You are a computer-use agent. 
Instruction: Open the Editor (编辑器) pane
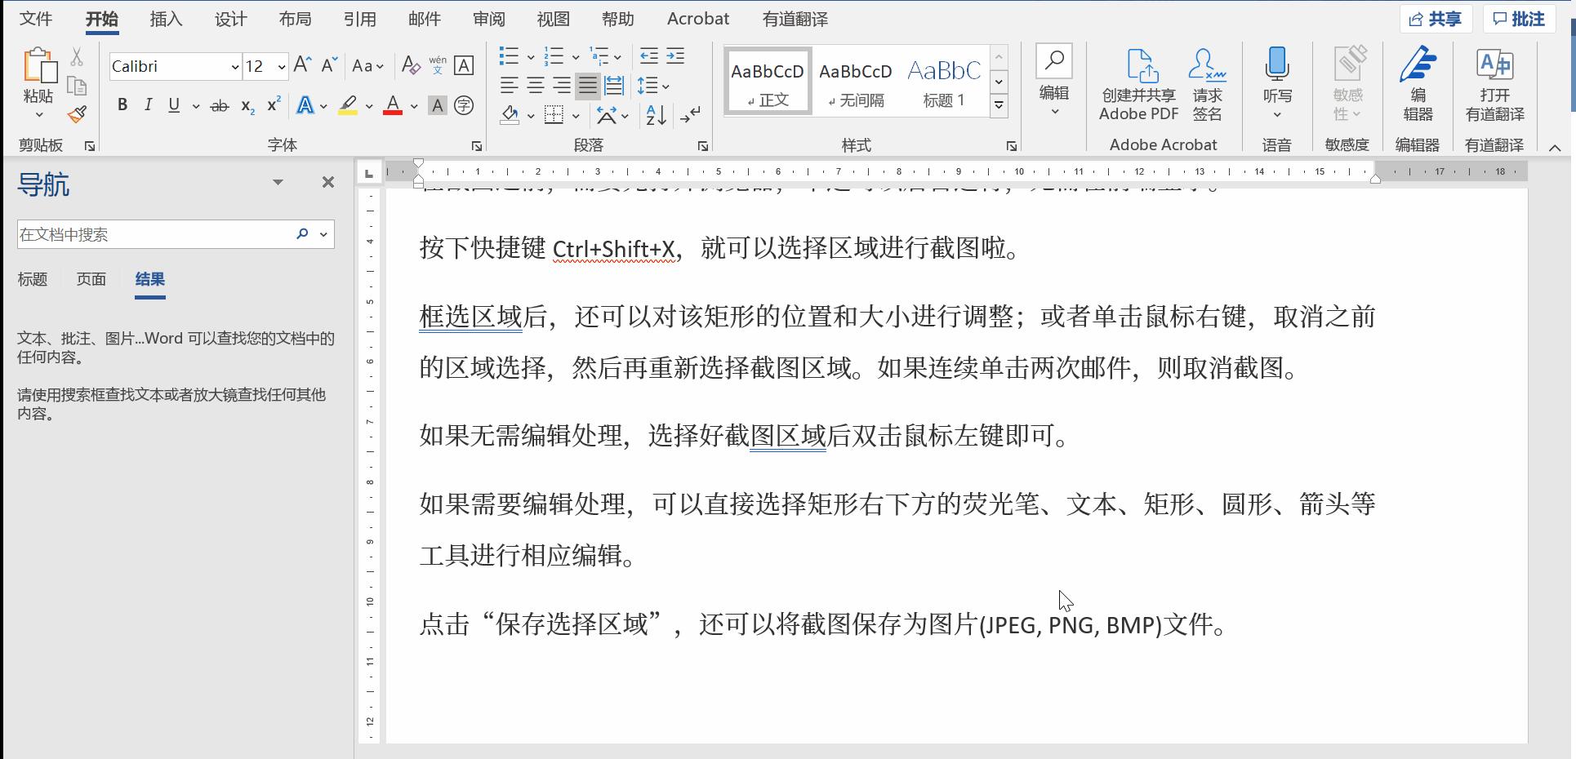click(1418, 82)
